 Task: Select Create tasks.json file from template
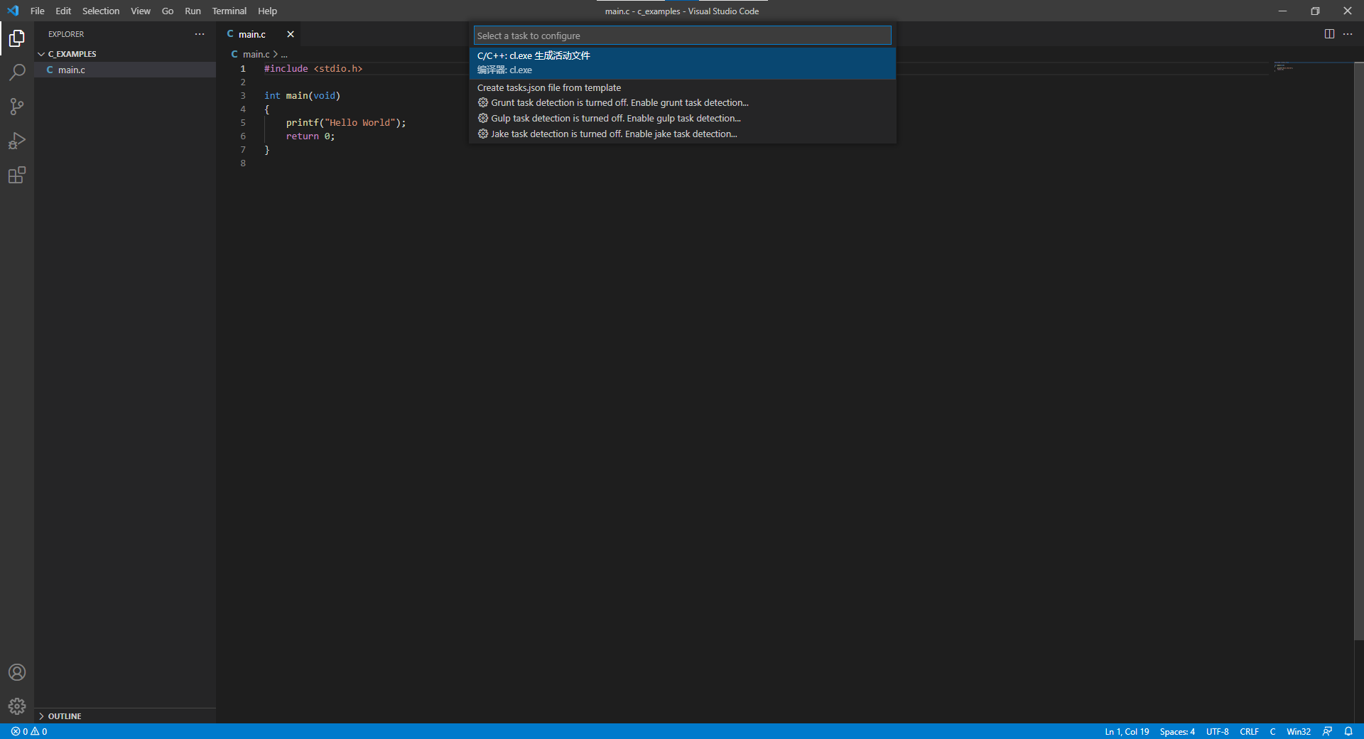682,87
